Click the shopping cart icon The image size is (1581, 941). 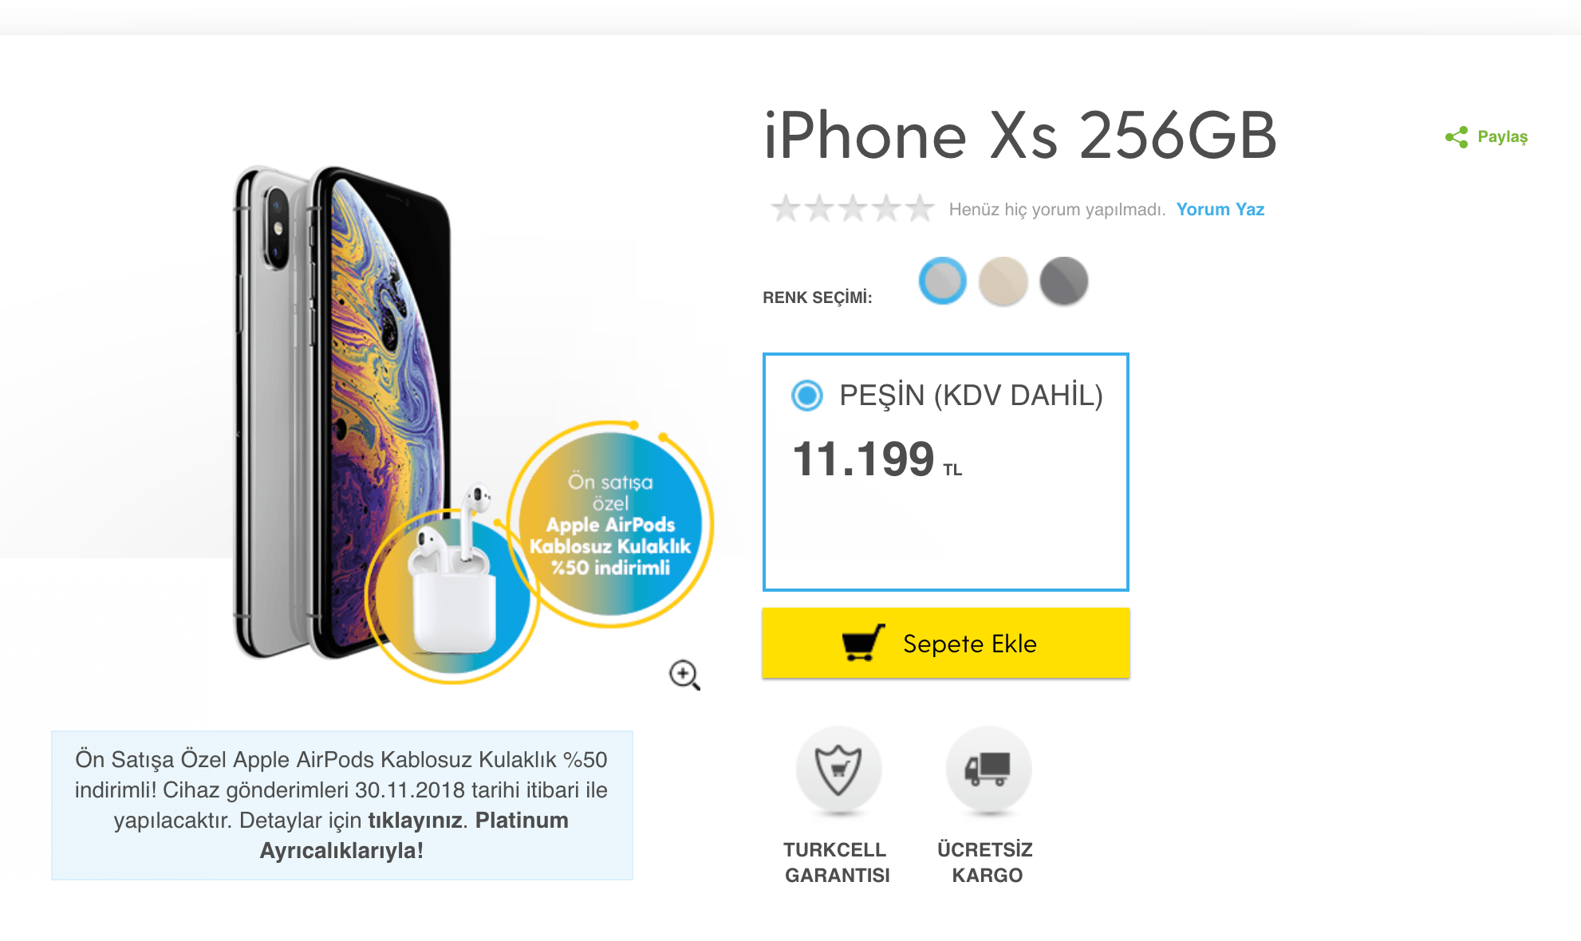pos(864,643)
